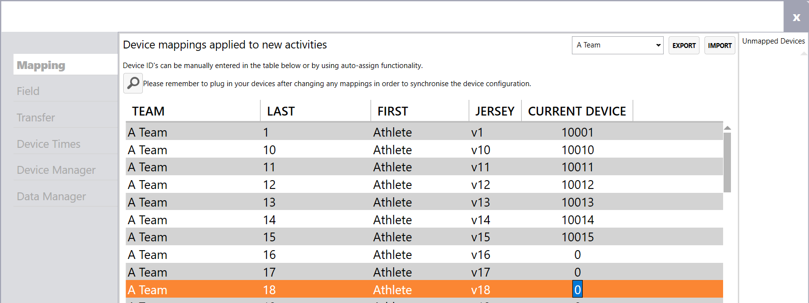Click the IMPORT button

(x=720, y=45)
